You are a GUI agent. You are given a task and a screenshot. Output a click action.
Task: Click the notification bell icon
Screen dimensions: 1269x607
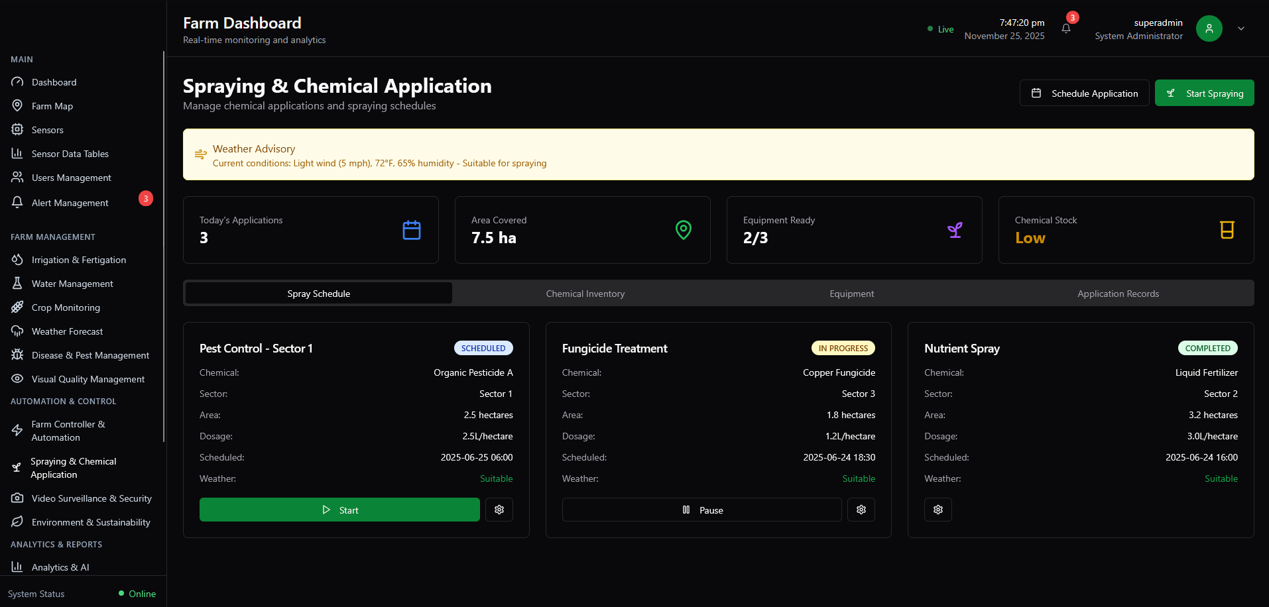click(x=1066, y=28)
